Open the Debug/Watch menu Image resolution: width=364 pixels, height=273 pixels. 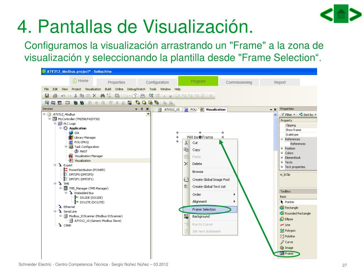click(136, 89)
